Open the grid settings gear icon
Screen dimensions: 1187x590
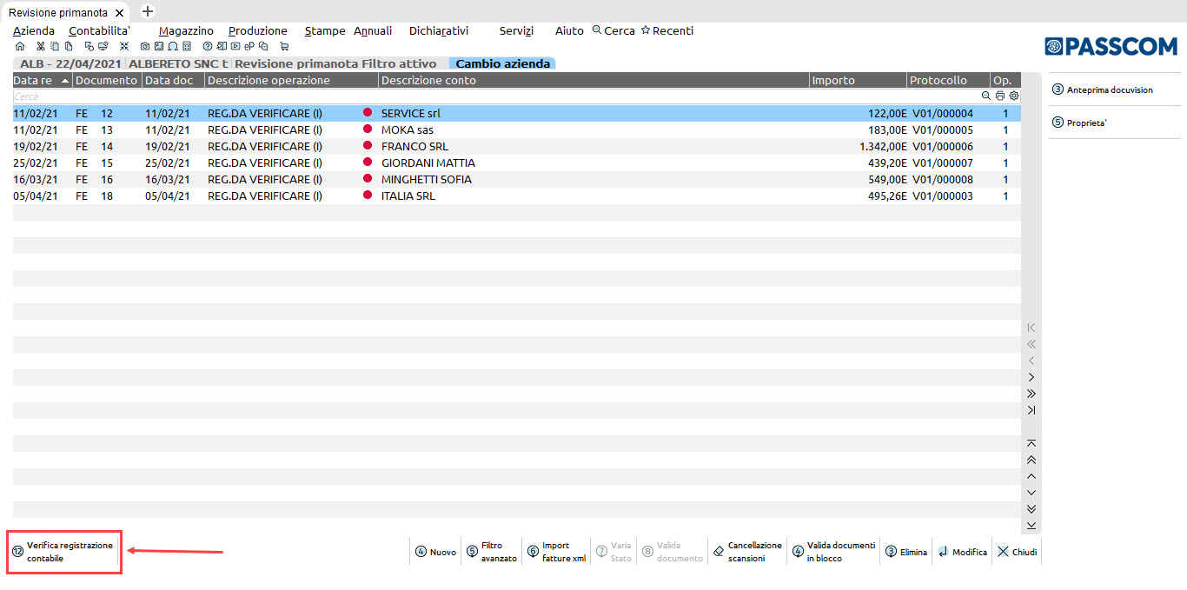click(x=1013, y=96)
